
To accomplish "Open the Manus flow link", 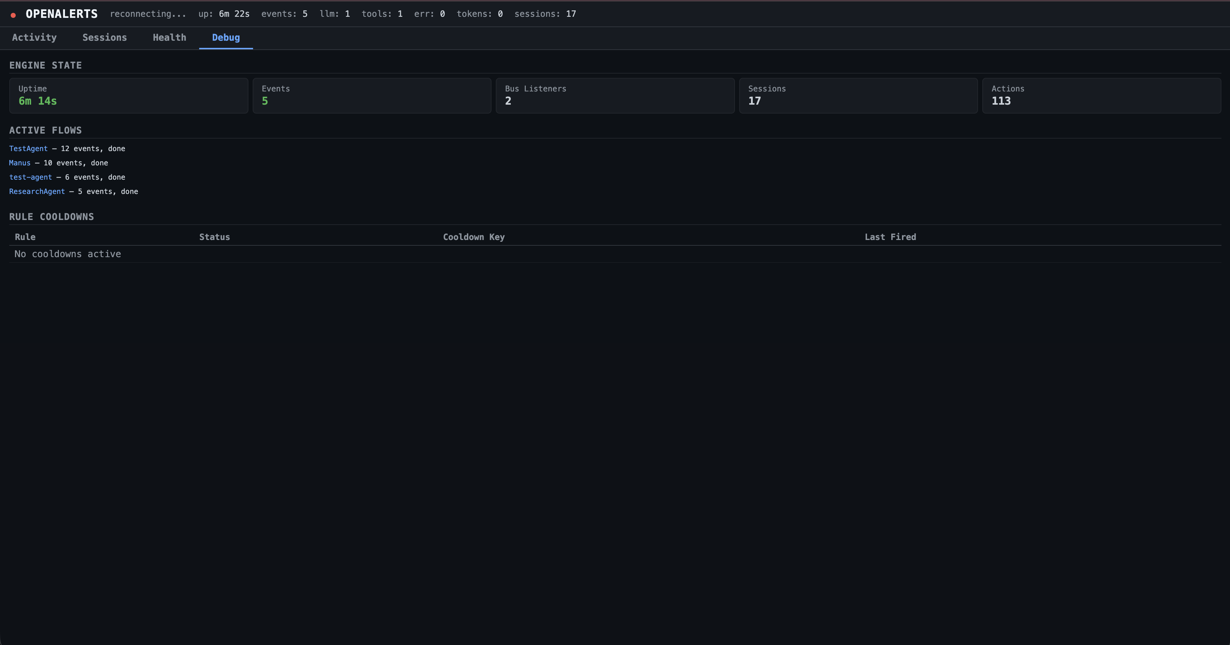I will tap(20, 163).
